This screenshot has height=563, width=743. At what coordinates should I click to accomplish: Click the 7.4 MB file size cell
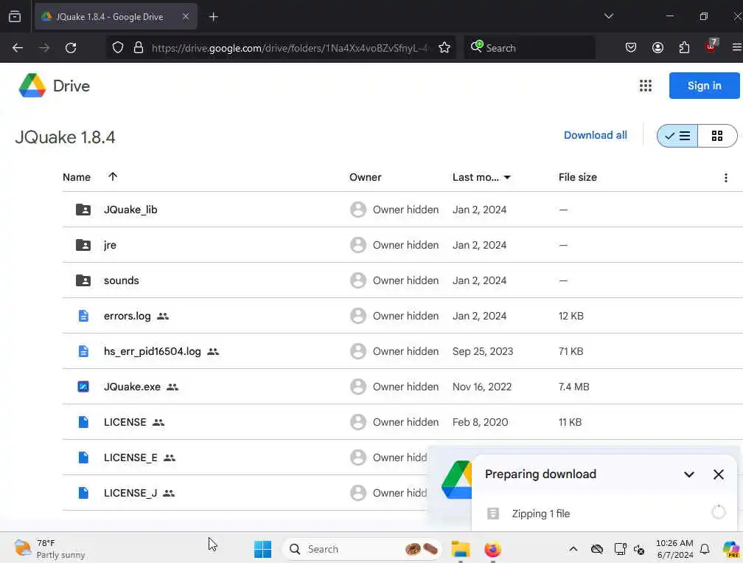[573, 387]
